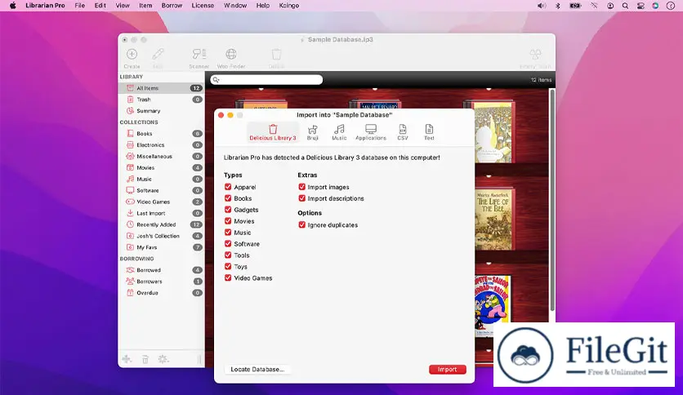683x395 pixels.
Task: Toggle Import descriptions option
Action: click(301, 198)
